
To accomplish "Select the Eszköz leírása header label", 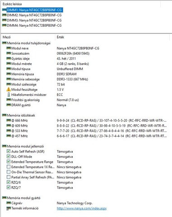I will coord(12,4).
